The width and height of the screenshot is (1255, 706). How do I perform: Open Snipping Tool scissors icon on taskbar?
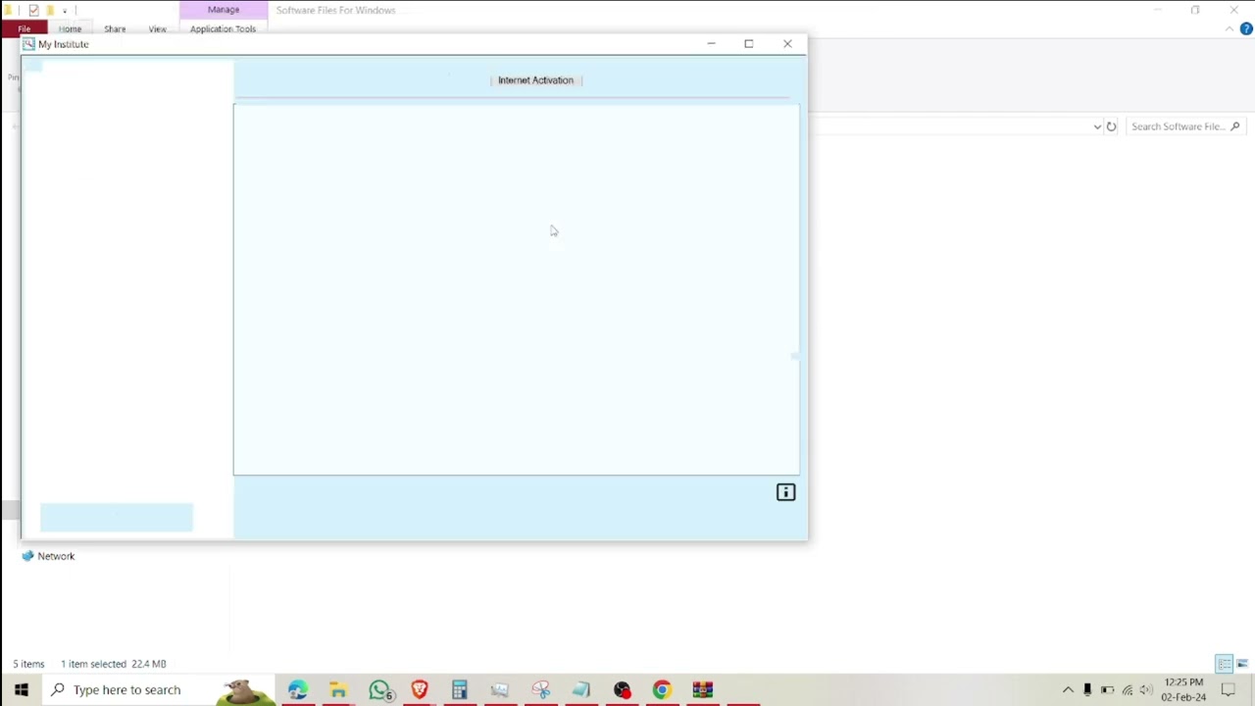[541, 689]
